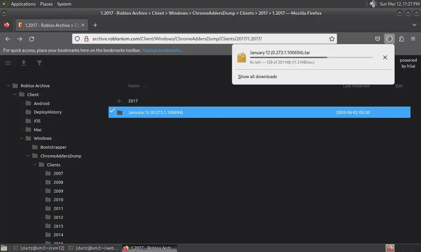Open the Firefox hamburger application menu
The height and width of the screenshot is (252, 421).
(x=413, y=39)
